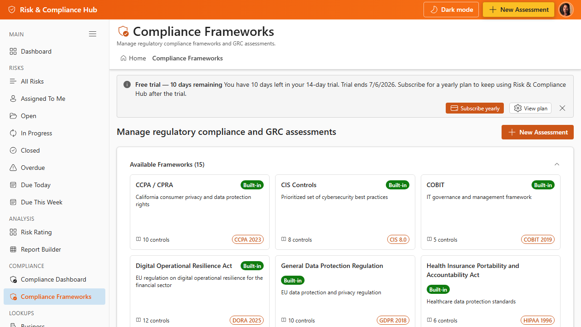Click the Available Frameworks (15) heading
The height and width of the screenshot is (327, 581).
coord(167,164)
